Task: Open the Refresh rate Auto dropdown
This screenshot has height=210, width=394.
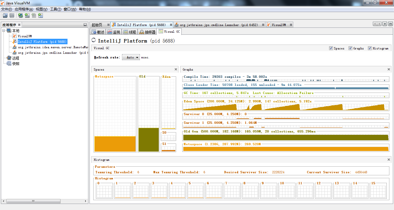Action: [131, 57]
